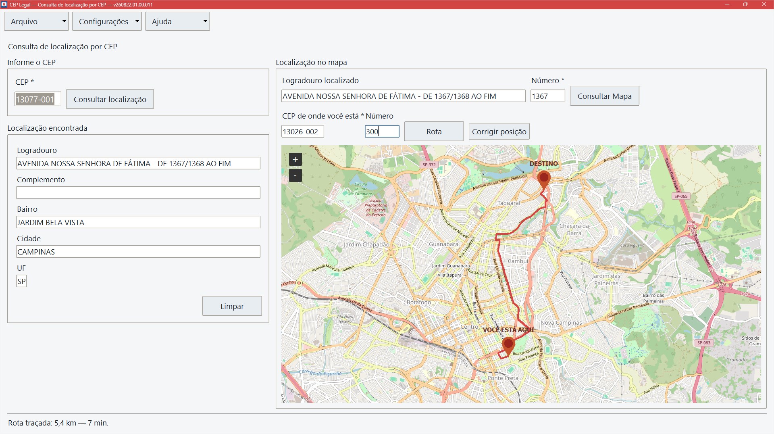Click the Jardim das Paineiras map label
Screen dimensions: 774x434
pyautogui.click(x=606, y=280)
